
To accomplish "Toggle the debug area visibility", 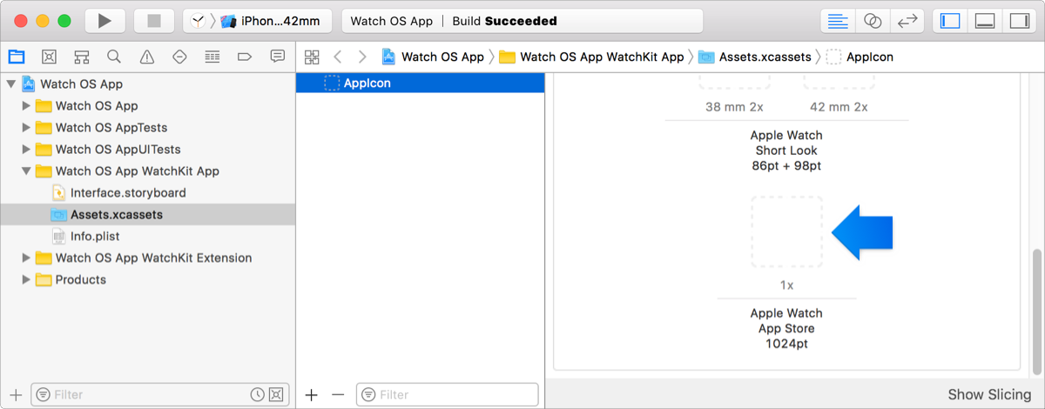I will point(985,21).
